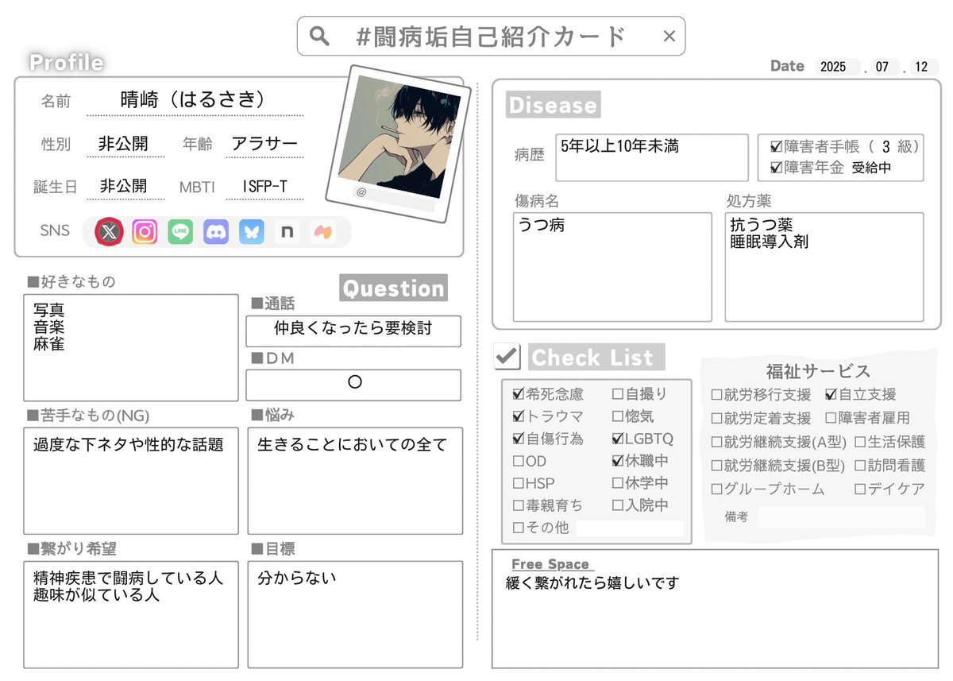
Task: Click the 好きなもの box
Action: (x=131, y=348)
